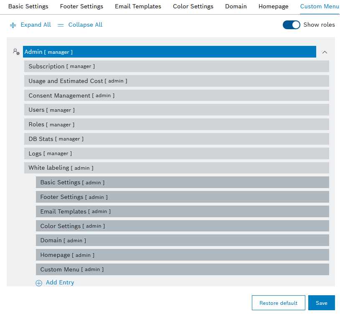Open the Domain tab
This screenshot has width=340, height=324.
236,7
